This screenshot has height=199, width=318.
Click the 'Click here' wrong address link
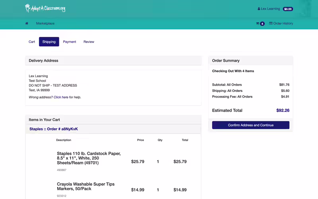point(61,97)
